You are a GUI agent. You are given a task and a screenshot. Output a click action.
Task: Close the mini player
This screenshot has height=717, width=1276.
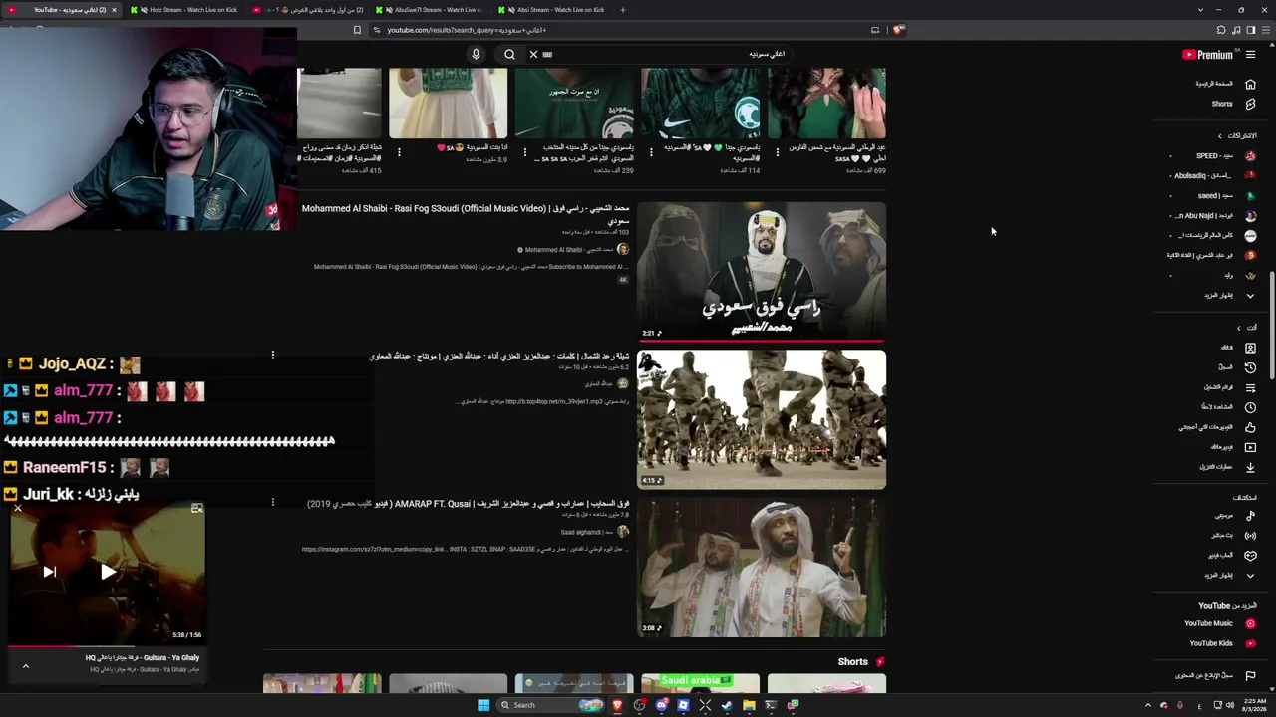(17, 509)
